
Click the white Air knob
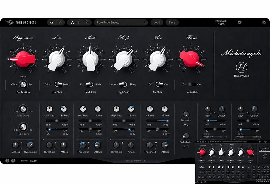pos(157,59)
